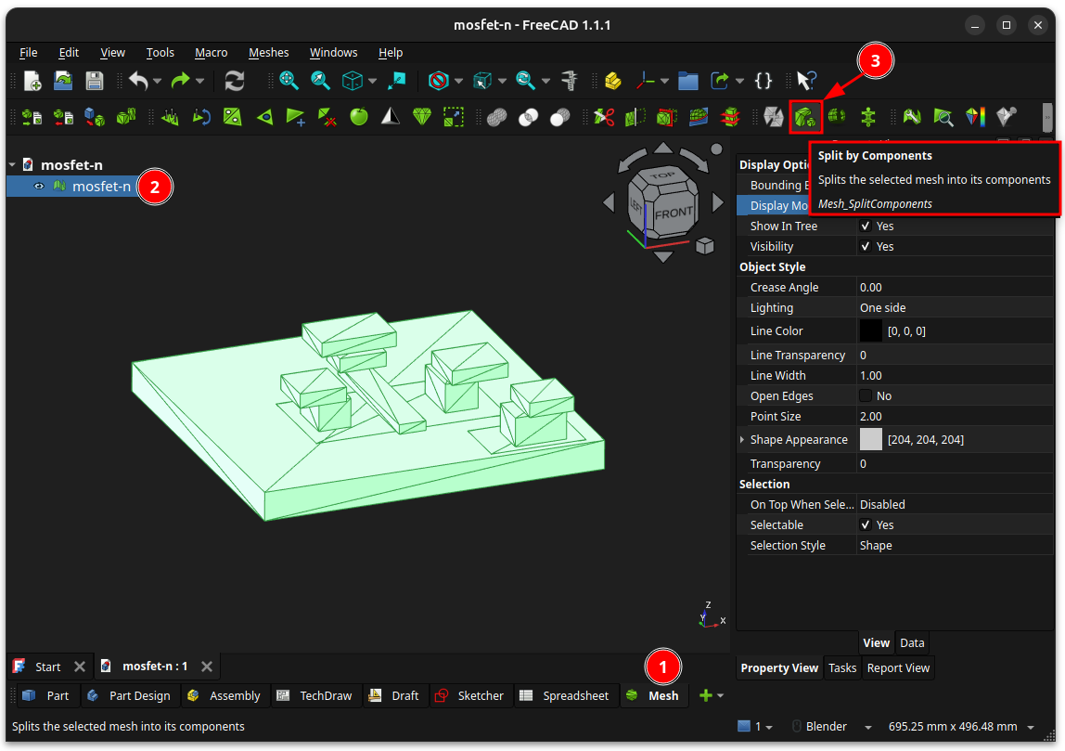The height and width of the screenshot is (751, 1065).
Task: Open the curvature plot color tool
Action: tap(975, 117)
